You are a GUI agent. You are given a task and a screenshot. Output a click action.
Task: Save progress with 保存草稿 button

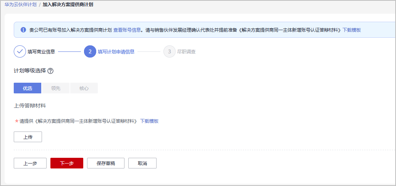tap(106, 163)
